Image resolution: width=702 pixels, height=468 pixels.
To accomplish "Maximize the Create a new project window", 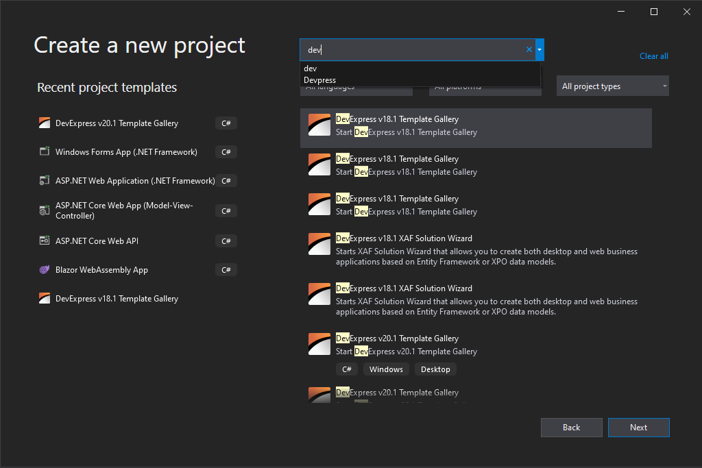I will 653,12.
